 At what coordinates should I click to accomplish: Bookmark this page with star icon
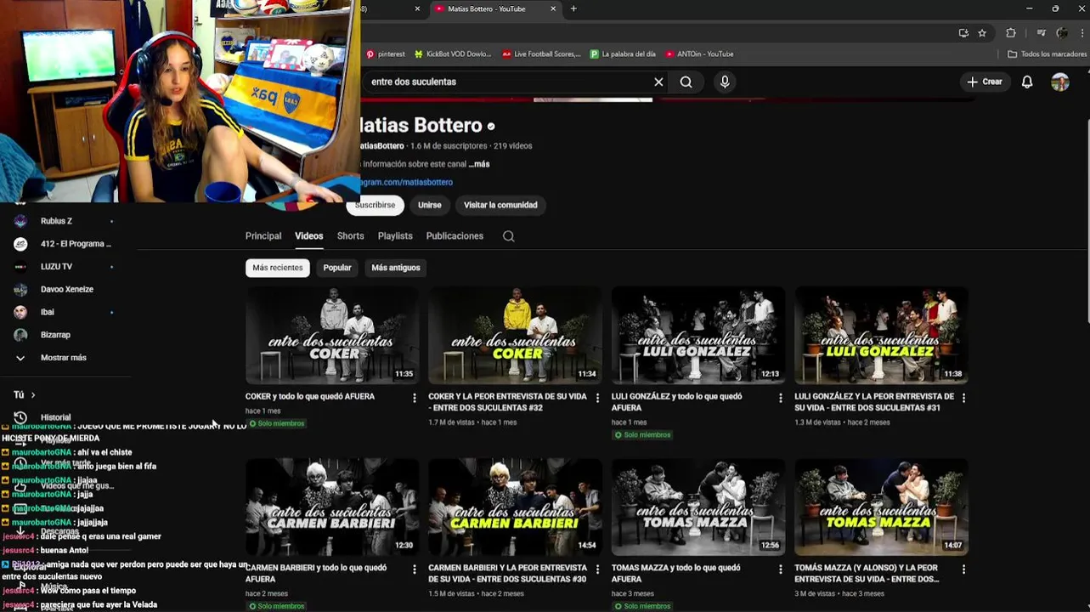(x=982, y=33)
